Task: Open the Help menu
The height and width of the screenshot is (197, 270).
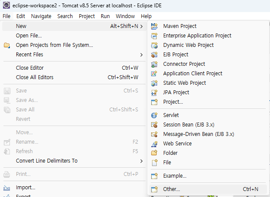Action: coord(146,16)
